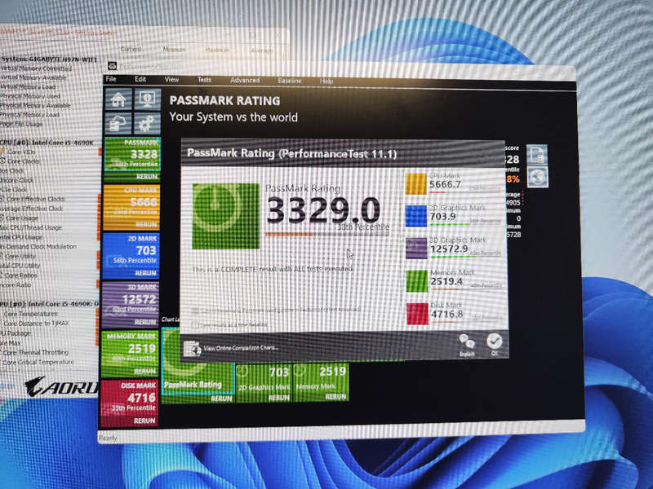
Task: Click the purple 3D Graphics Mark square
Action: (416, 249)
